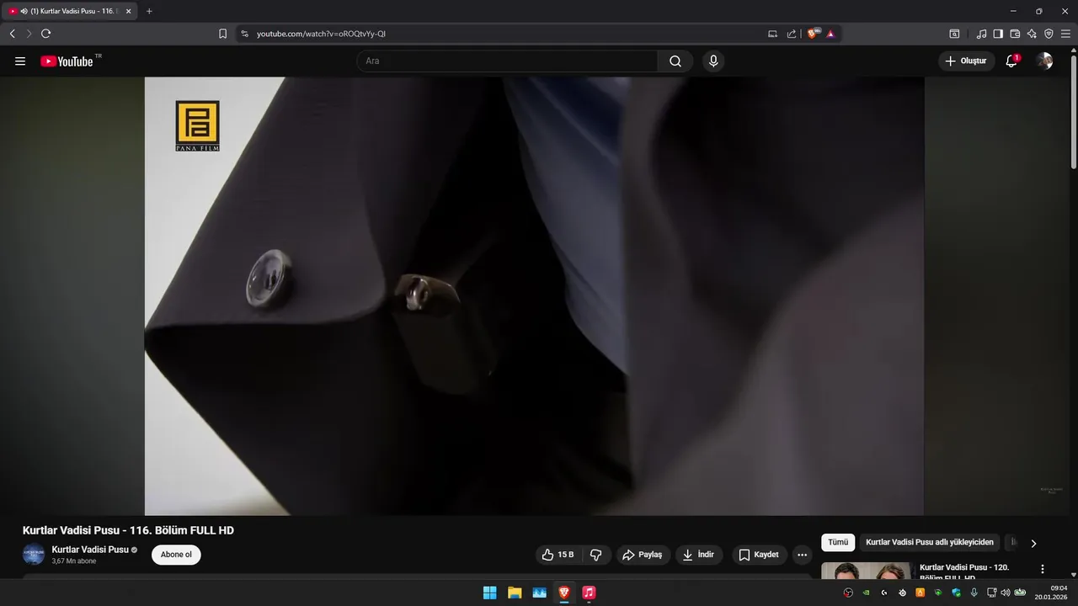The image size is (1078, 606).
Task: Share this page from address bar
Action: (x=792, y=34)
